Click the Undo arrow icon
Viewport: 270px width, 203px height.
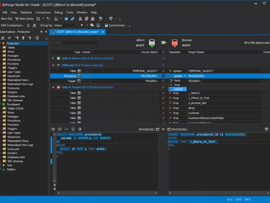[x=100, y=19]
